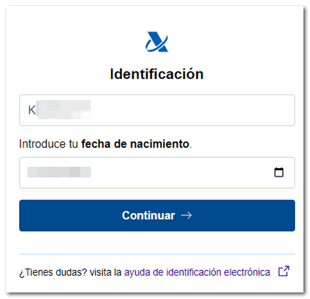Click the letter K in the ID field
Screen dimensions: 310x299
click(x=32, y=110)
